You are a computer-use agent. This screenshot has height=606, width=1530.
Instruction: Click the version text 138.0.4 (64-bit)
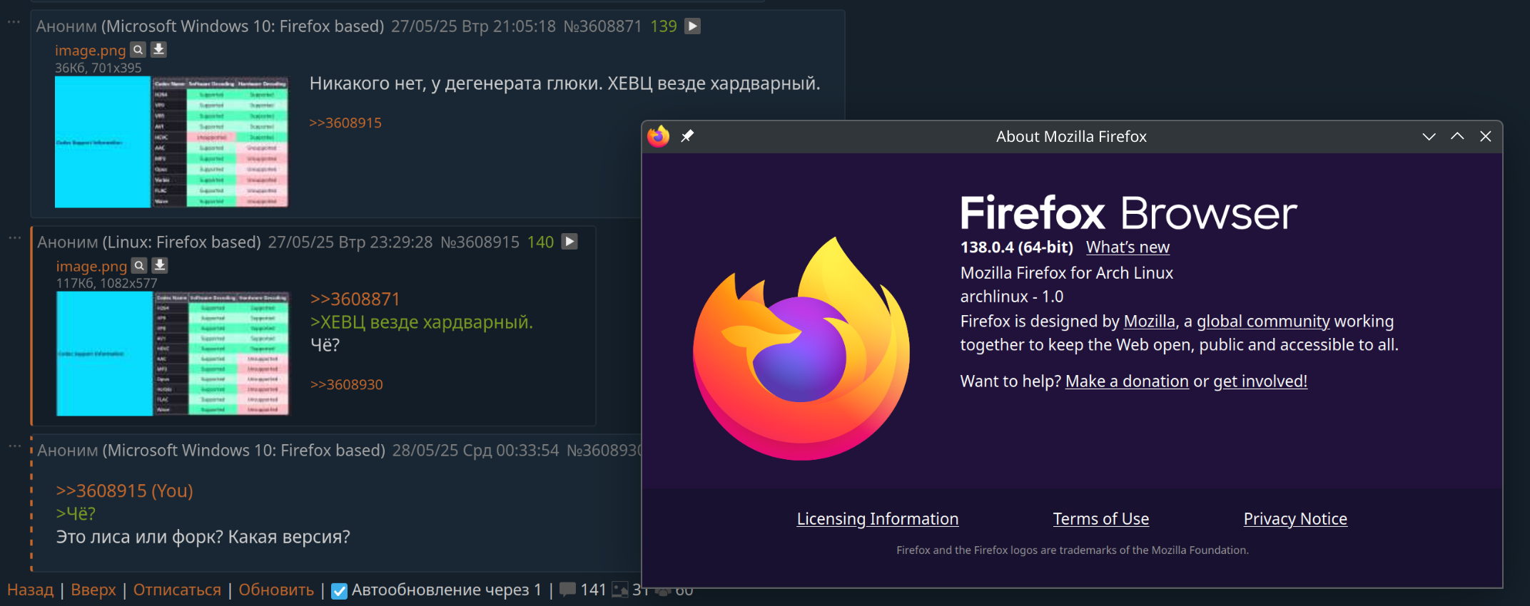point(1017,247)
